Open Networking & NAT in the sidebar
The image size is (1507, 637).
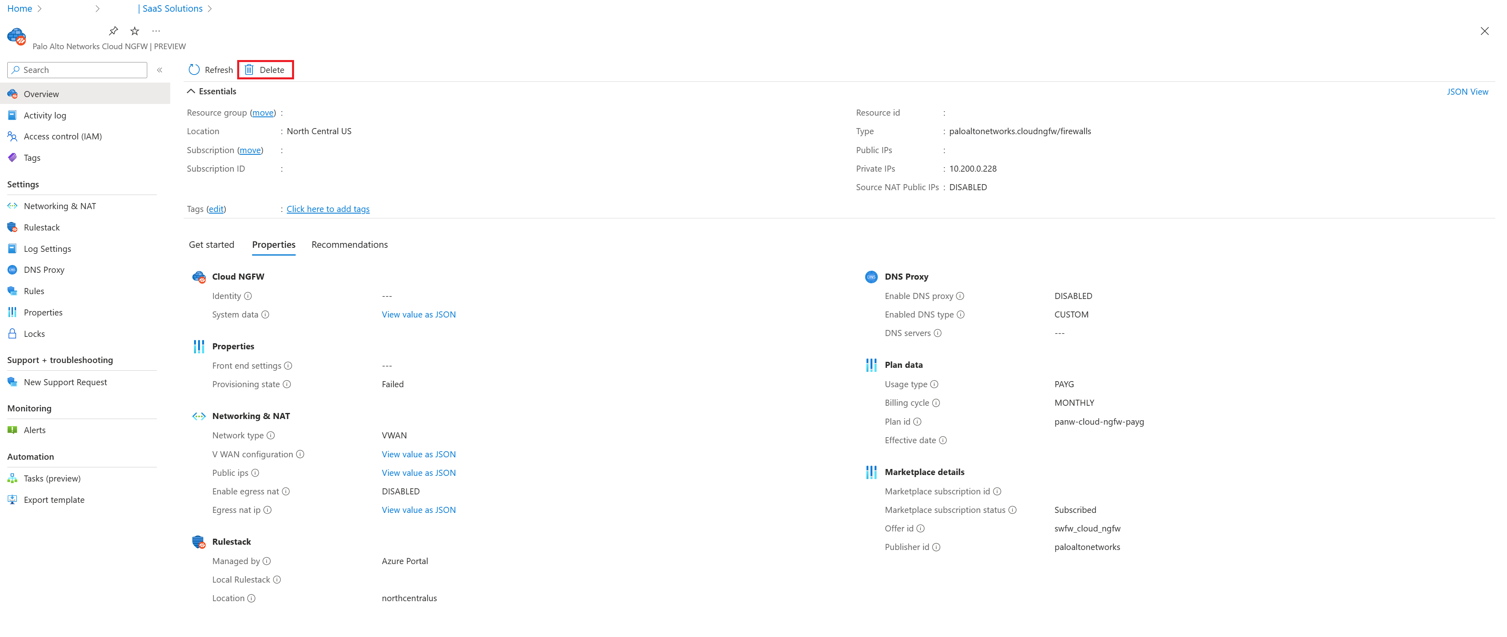tap(60, 206)
